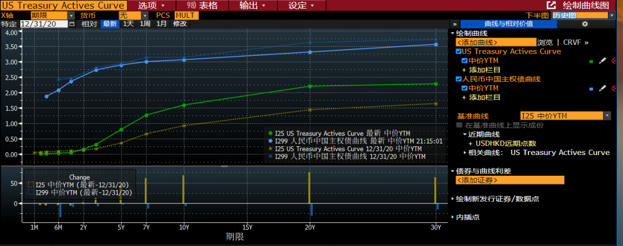Click the green color swatch for US Treasury 中价YTM
Screen dimensions: 623x246
point(591,61)
